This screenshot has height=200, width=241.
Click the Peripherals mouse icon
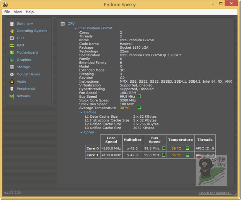coord(12,89)
